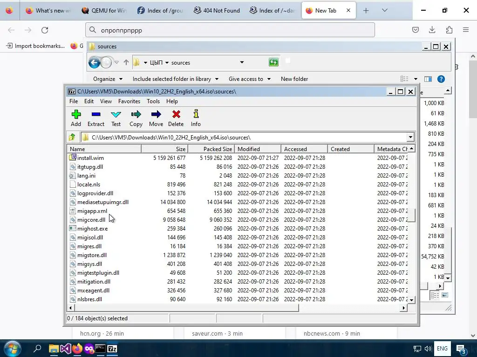The image size is (477, 357).
Task: Select mediasetupuimgr.dll entry
Action: [x=237, y=202]
